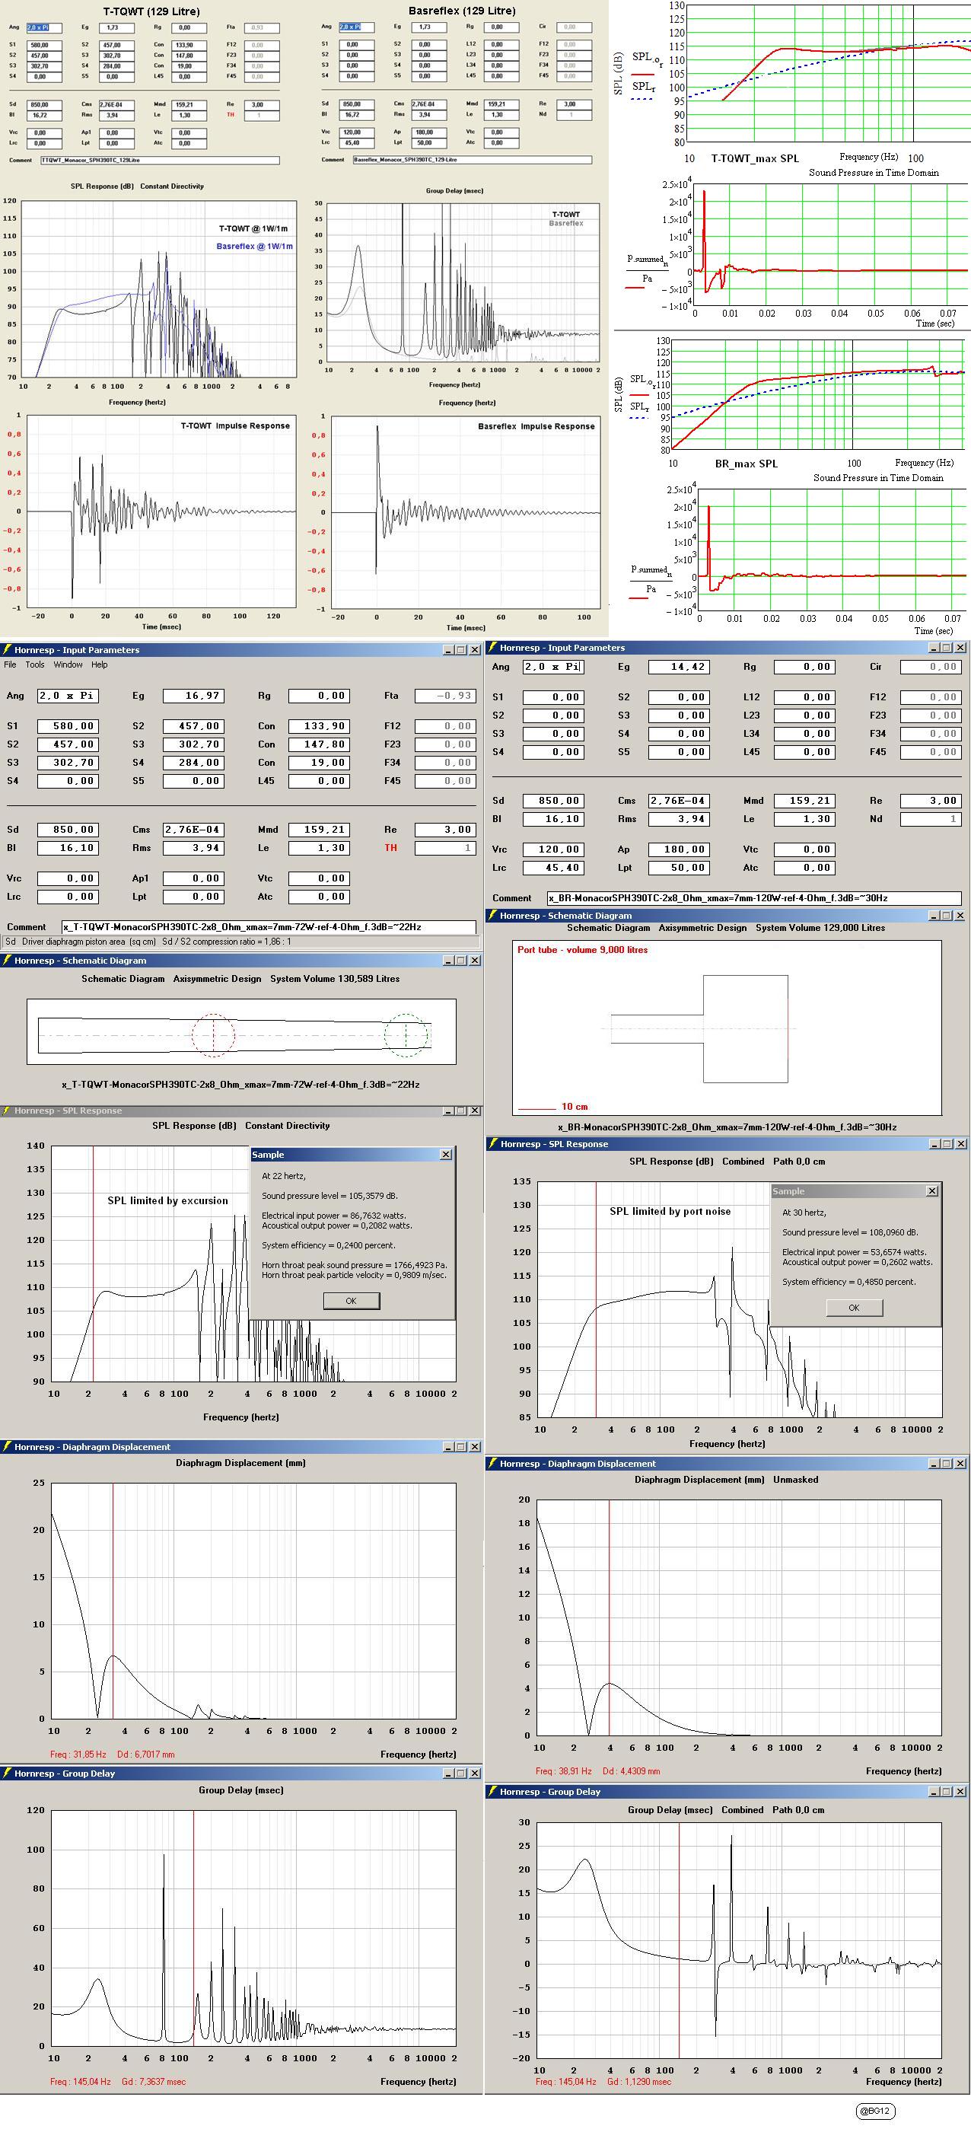
Task: Open the Window menu in Hornresp
Action: coord(68,665)
